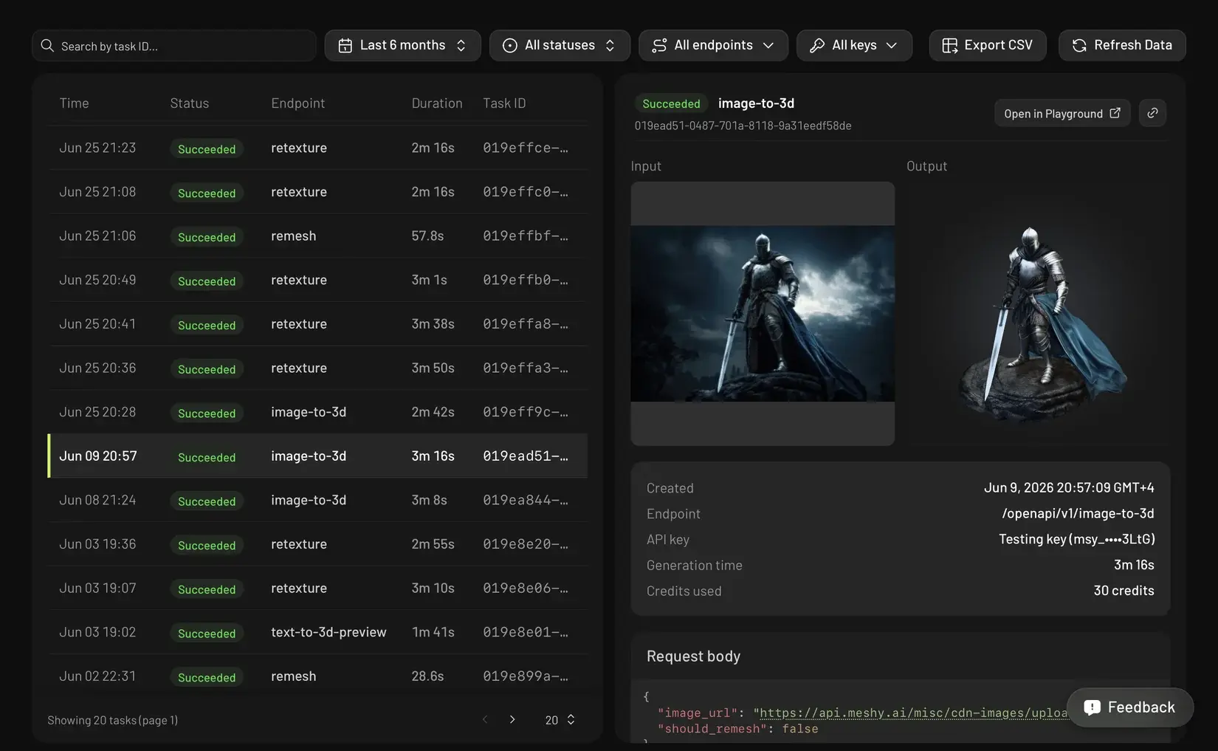1218x751 pixels.
Task: Select the Jun 25 21:06 remesh task
Action: pos(318,236)
